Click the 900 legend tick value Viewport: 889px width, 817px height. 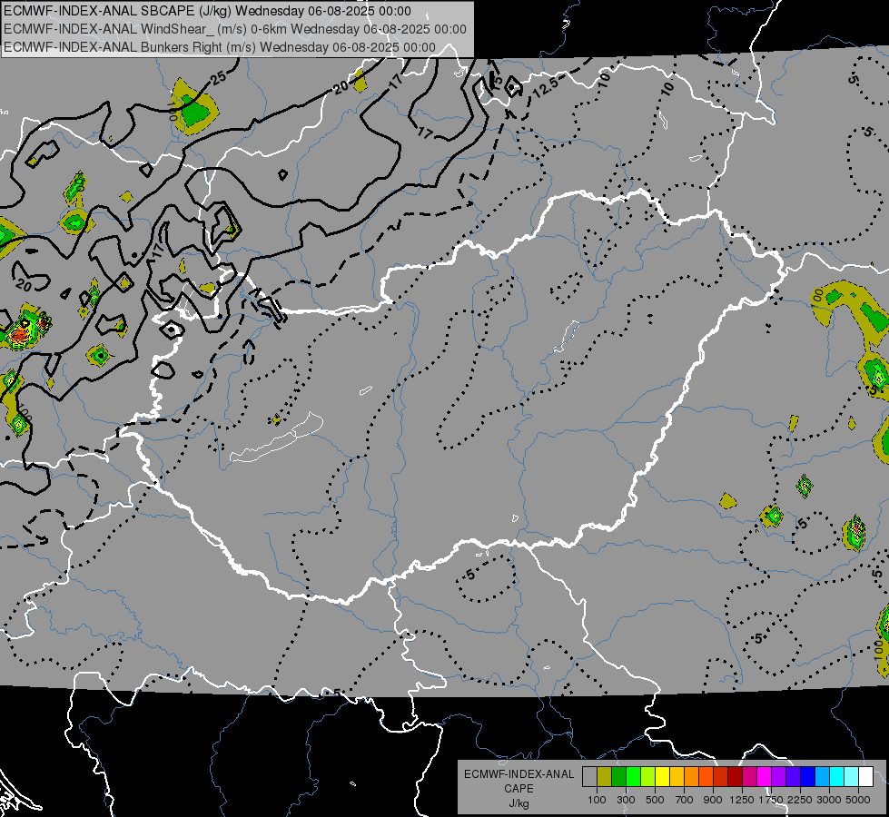[713, 800]
